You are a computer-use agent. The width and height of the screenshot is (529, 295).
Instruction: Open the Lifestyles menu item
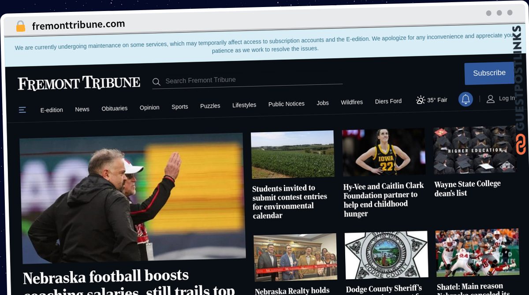pyautogui.click(x=244, y=105)
